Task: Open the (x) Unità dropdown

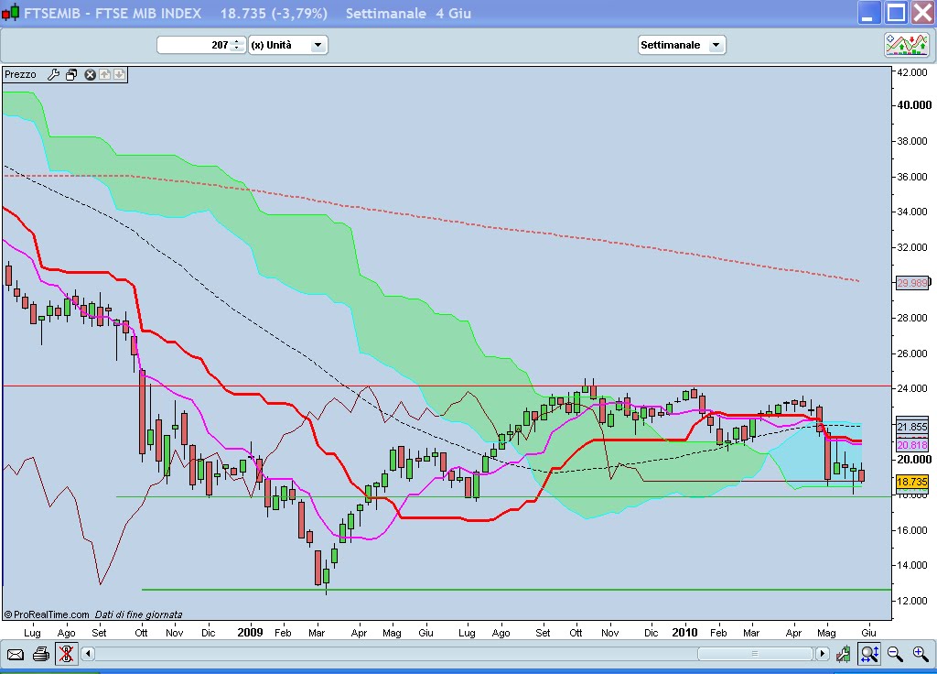Action: coord(288,45)
